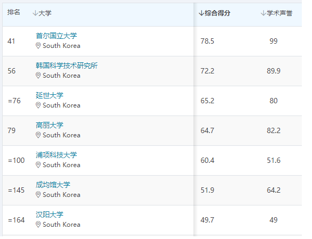The height and width of the screenshot is (239, 312).
Task: Click academic reputation value 82.2
Action: click(x=274, y=130)
